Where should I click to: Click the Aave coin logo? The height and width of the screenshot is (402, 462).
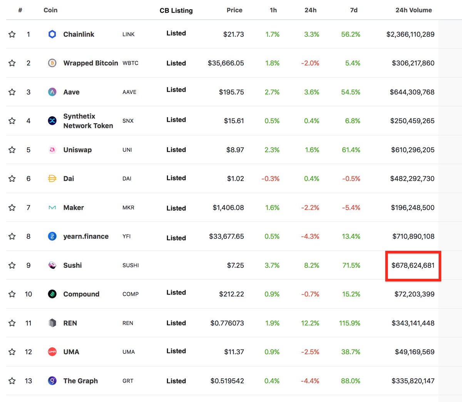tap(52, 92)
